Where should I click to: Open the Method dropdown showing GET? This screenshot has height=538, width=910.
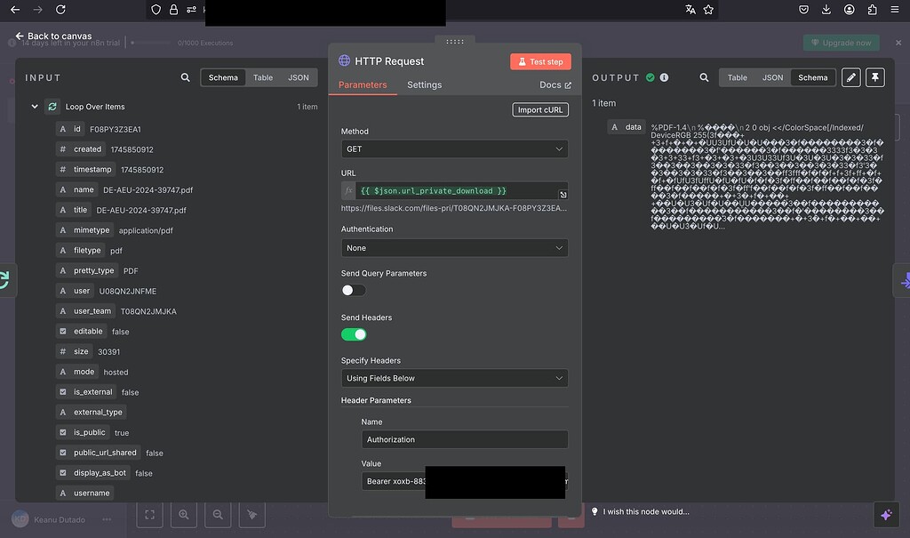(454, 149)
